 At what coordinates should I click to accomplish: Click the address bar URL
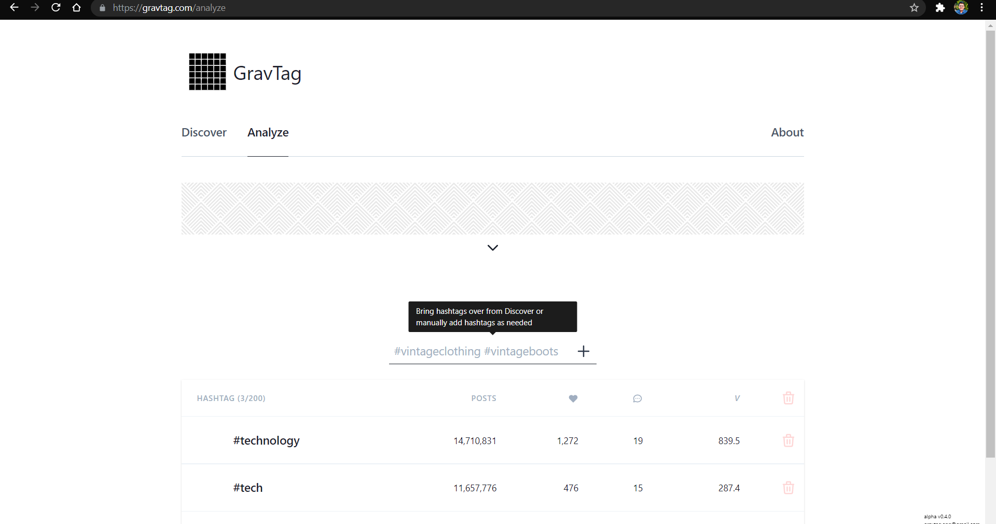(169, 8)
